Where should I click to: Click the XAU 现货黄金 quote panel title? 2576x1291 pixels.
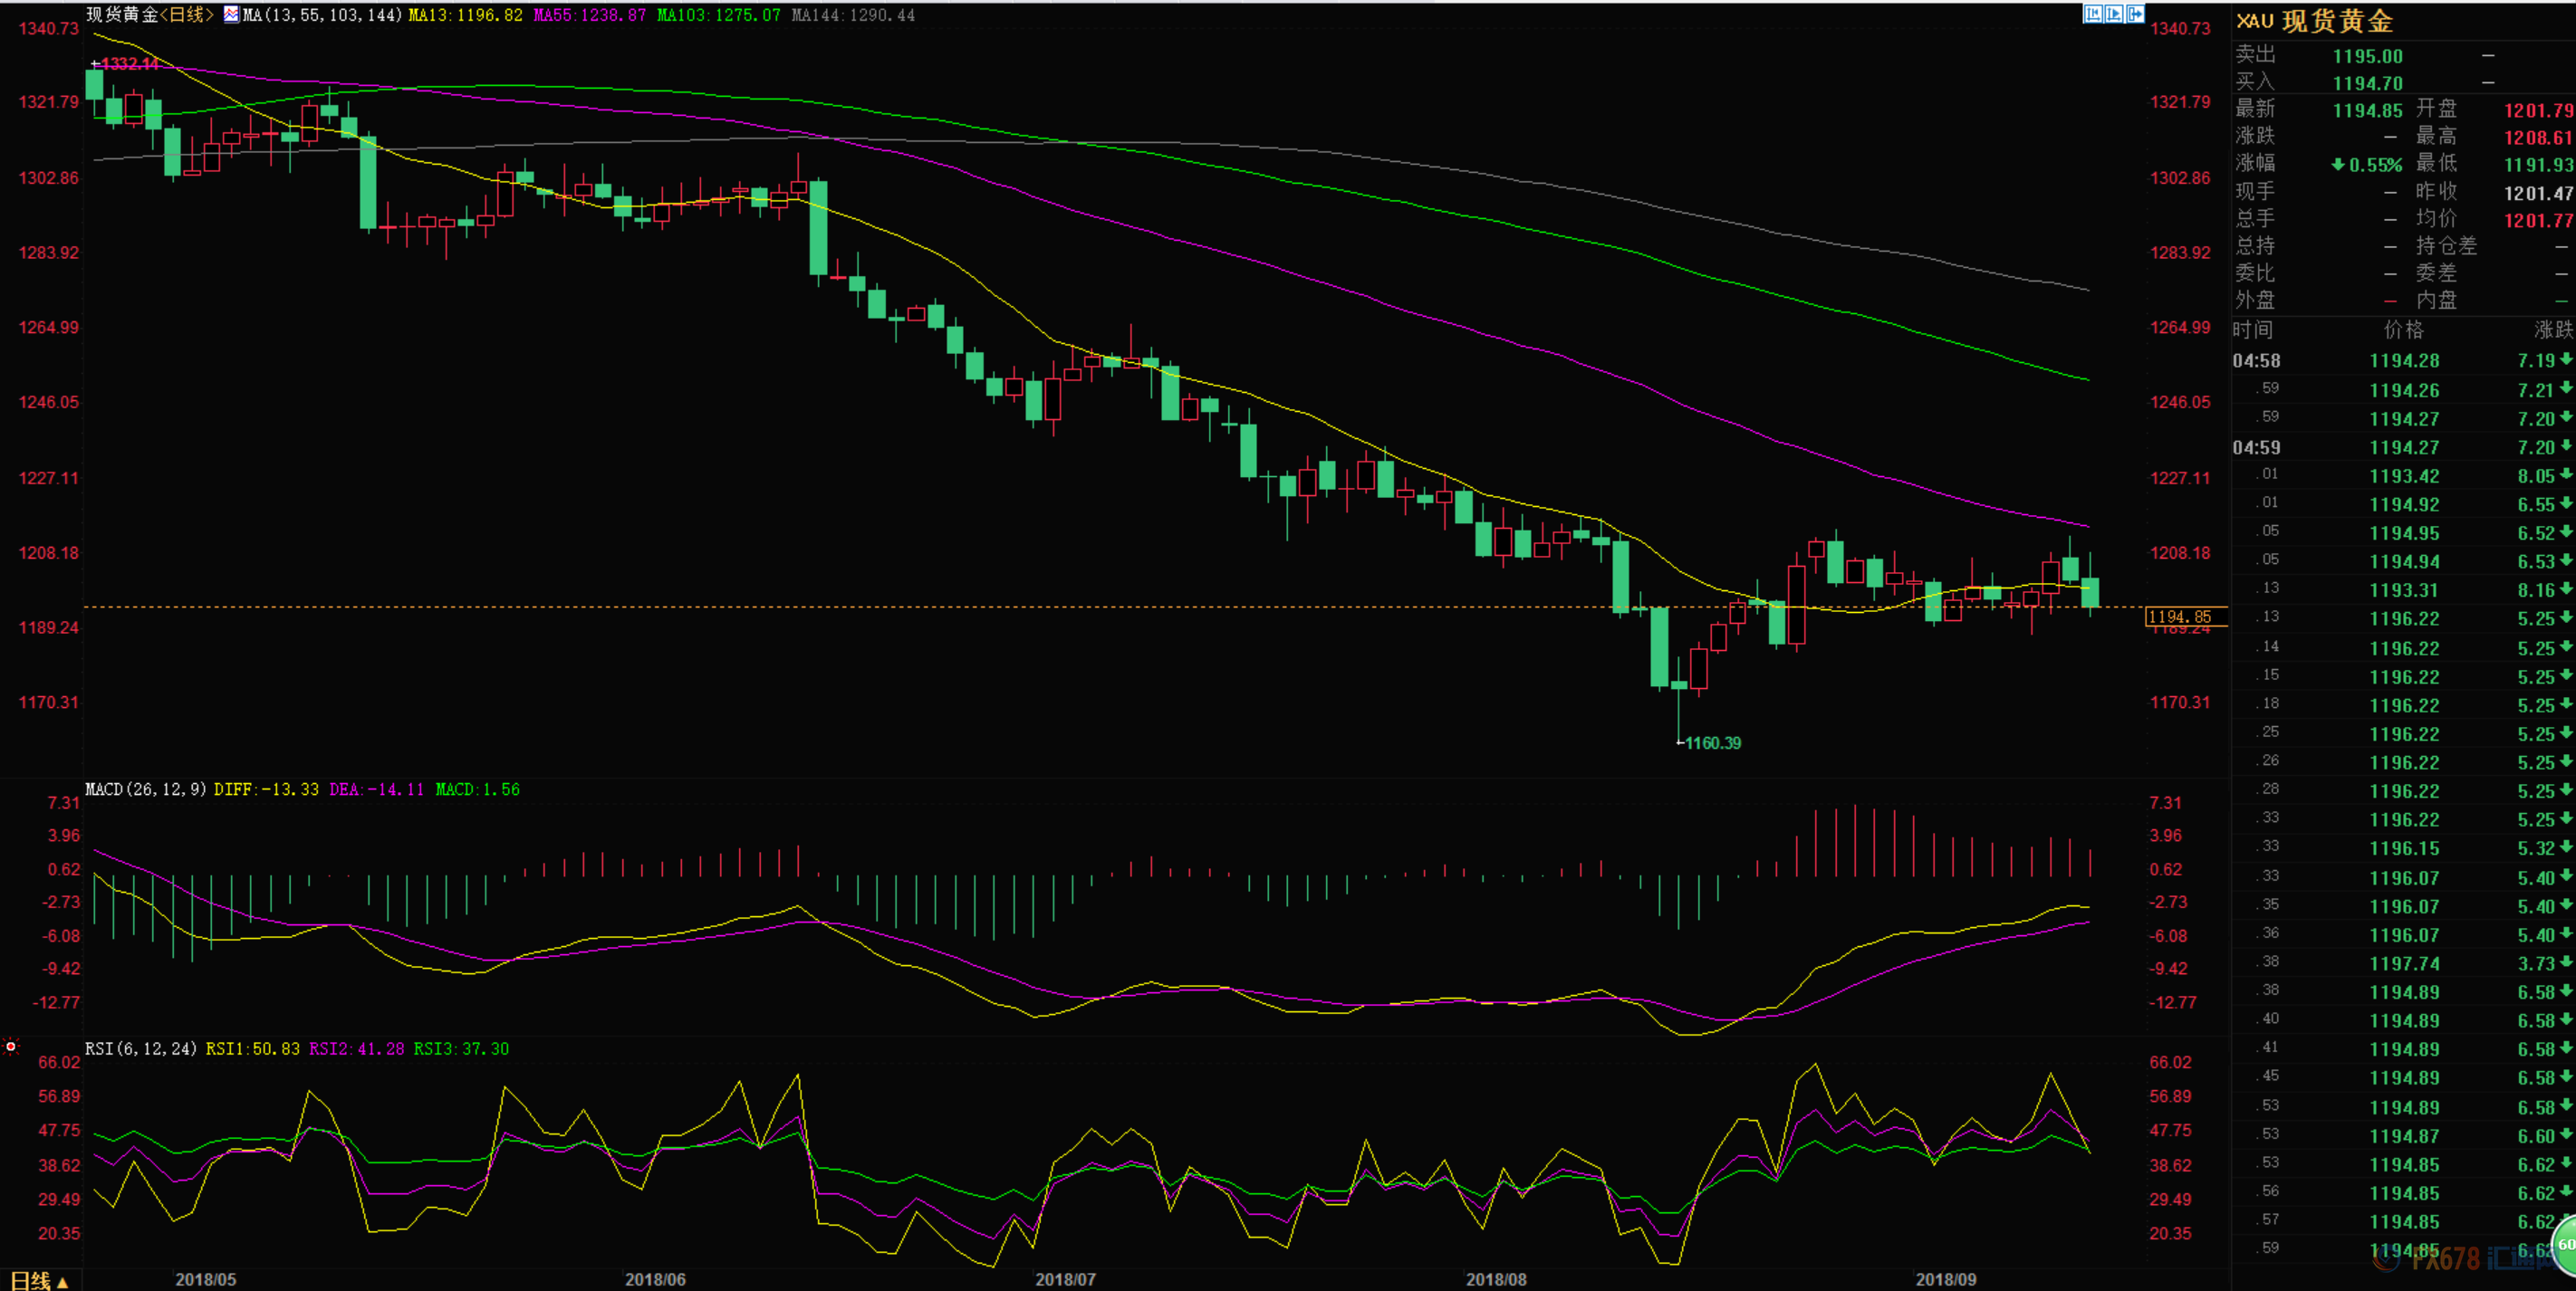(2314, 21)
